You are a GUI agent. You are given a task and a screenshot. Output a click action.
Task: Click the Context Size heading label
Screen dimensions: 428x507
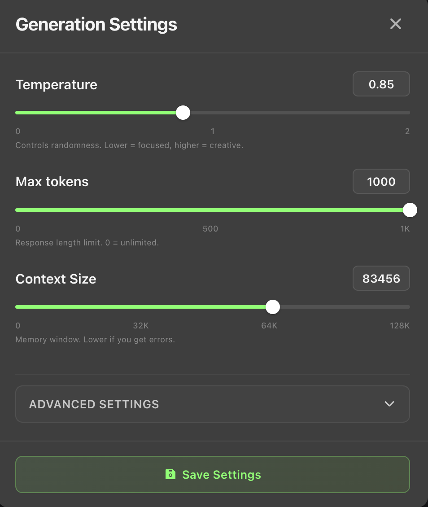(x=56, y=279)
